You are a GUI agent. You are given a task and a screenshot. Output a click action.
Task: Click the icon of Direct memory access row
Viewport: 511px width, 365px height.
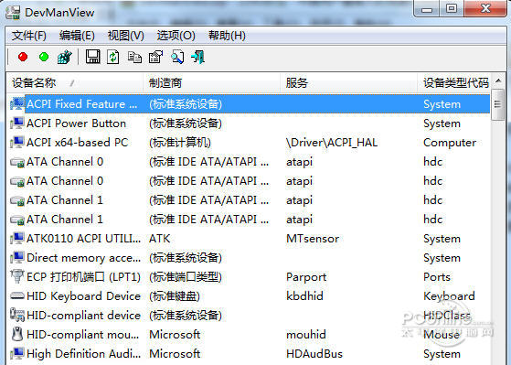click(17, 258)
